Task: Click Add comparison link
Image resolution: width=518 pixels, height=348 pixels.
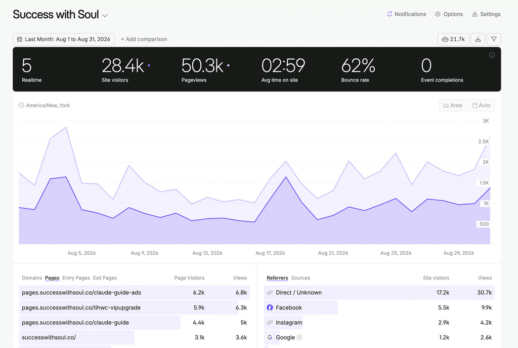Action: (x=144, y=39)
